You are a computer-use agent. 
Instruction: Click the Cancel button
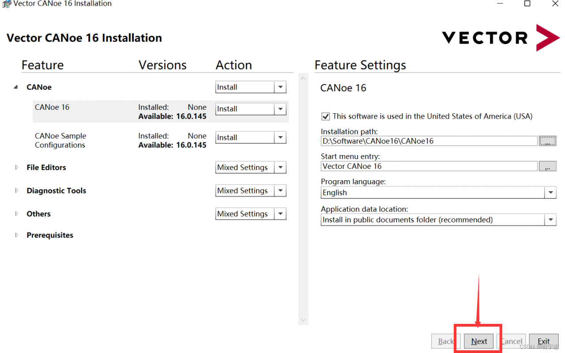click(512, 341)
